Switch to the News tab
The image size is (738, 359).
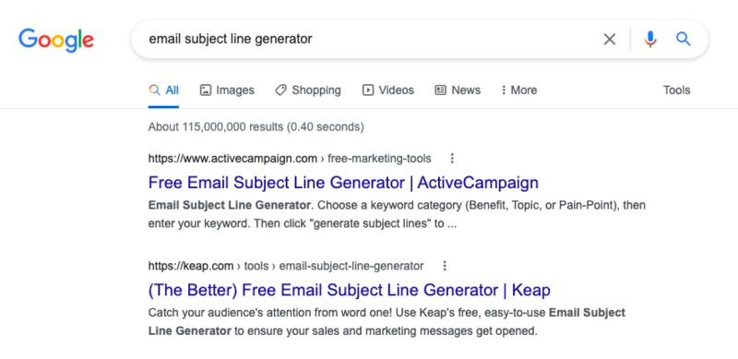coord(458,90)
